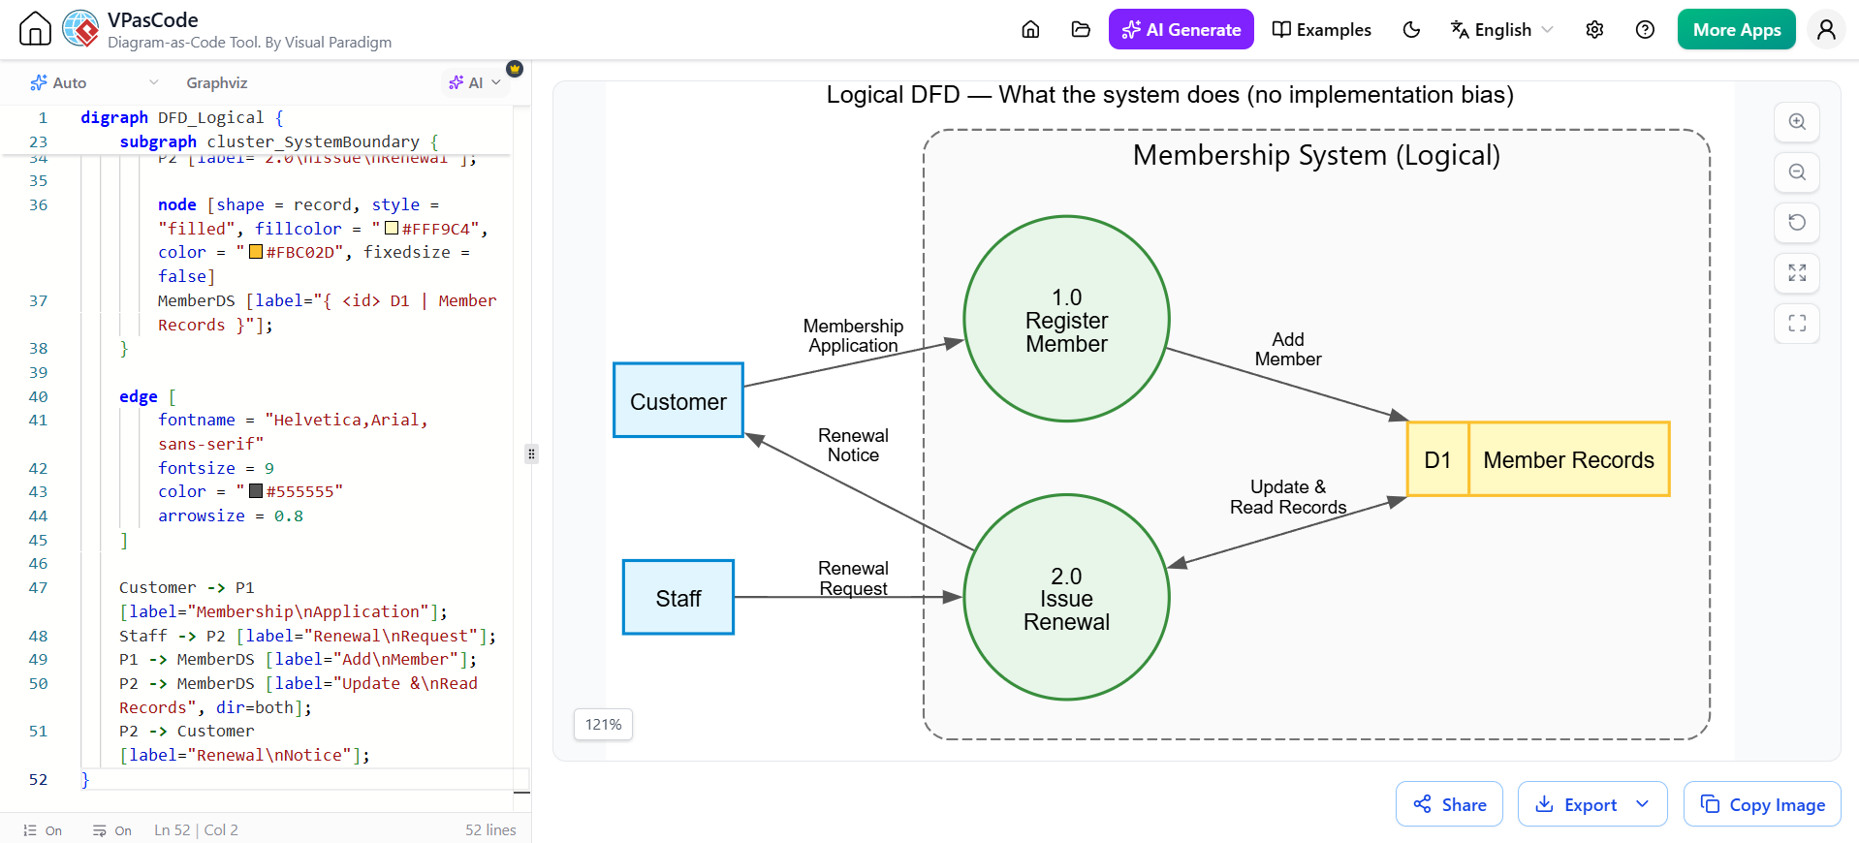The height and width of the screenshot is (843, 1859).
Task: Click the More Apps button
Action: coord(1736,29)
